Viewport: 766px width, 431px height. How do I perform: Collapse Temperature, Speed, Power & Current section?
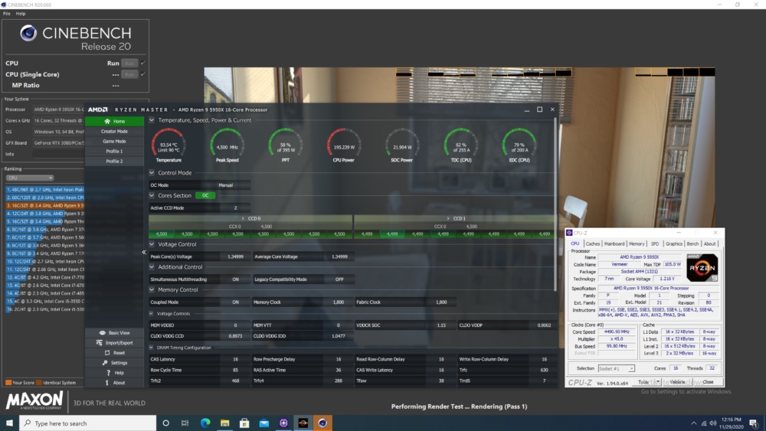click(x=152, y=120)
